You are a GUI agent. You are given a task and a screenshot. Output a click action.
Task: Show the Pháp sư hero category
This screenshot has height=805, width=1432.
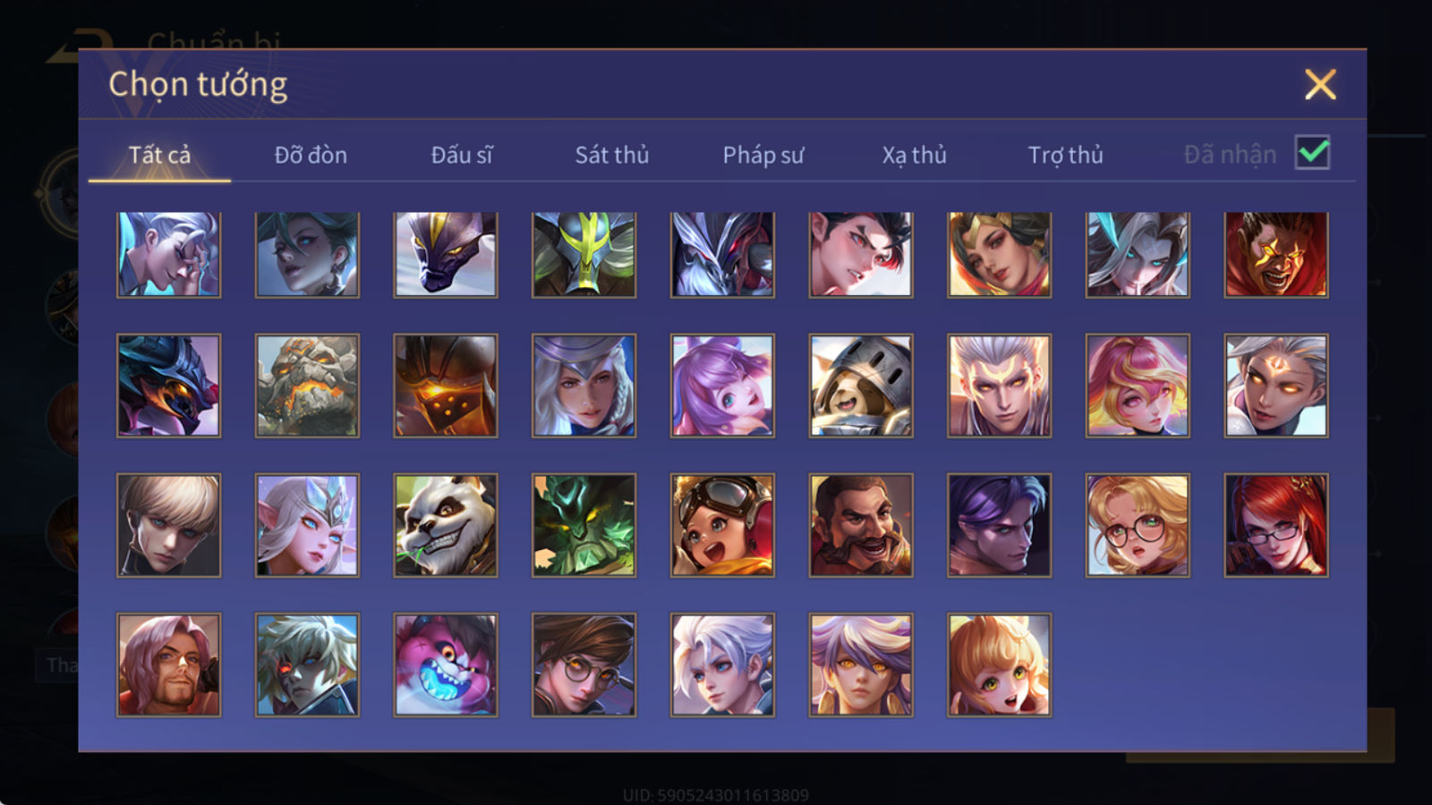click(763, 155)
